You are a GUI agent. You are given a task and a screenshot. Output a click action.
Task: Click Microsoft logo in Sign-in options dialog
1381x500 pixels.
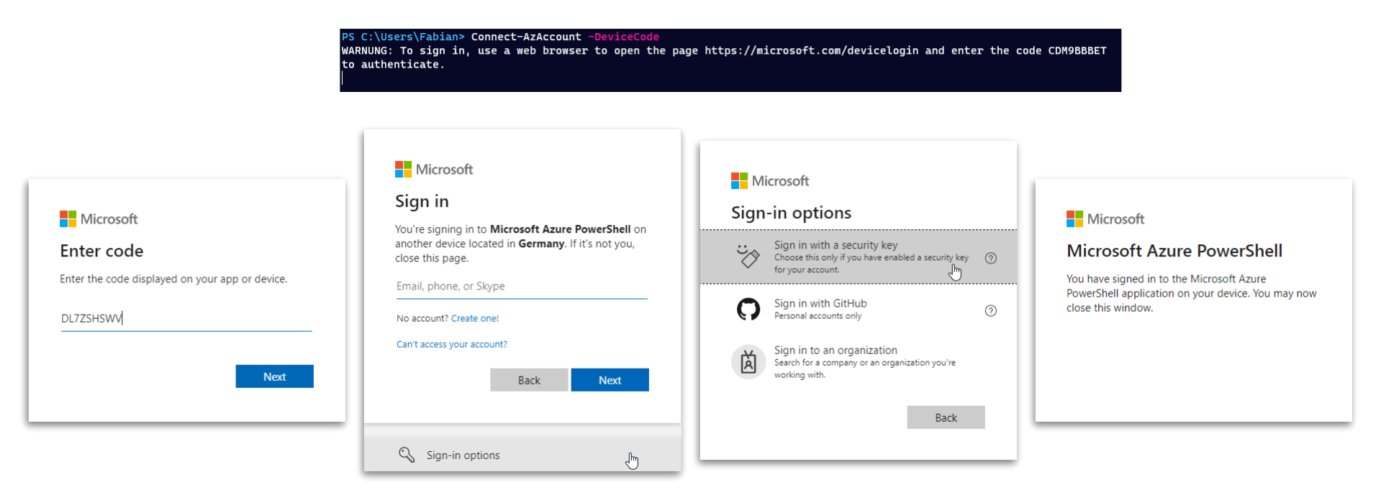point(770,181)
